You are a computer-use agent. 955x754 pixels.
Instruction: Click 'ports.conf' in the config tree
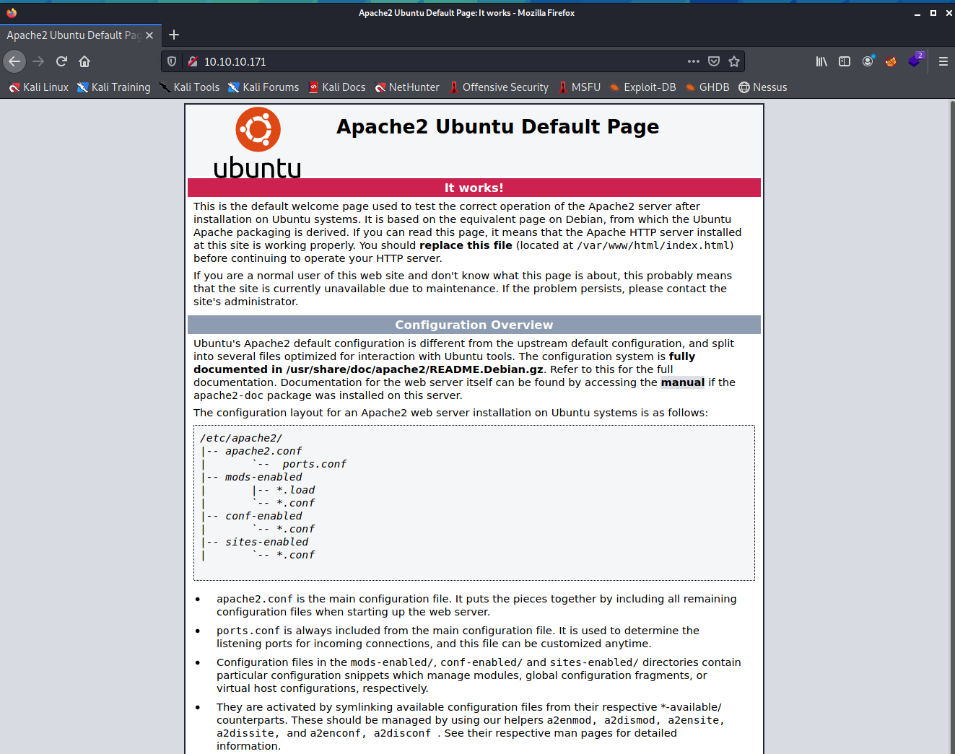pos(314,464)
